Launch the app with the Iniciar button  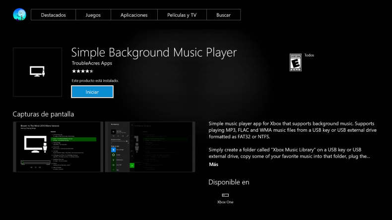tap(92, 92)
